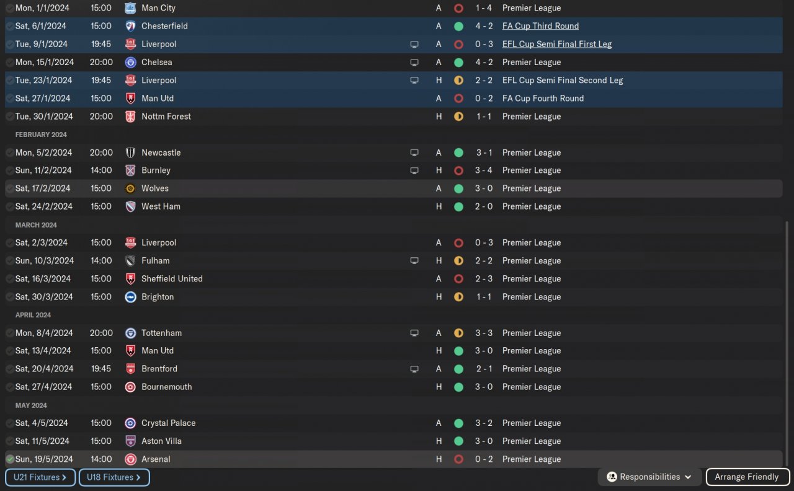Click the Brighton club badge
Image resolution: width=794 pixels, height=491 pixels.
(x=130, y=297)
